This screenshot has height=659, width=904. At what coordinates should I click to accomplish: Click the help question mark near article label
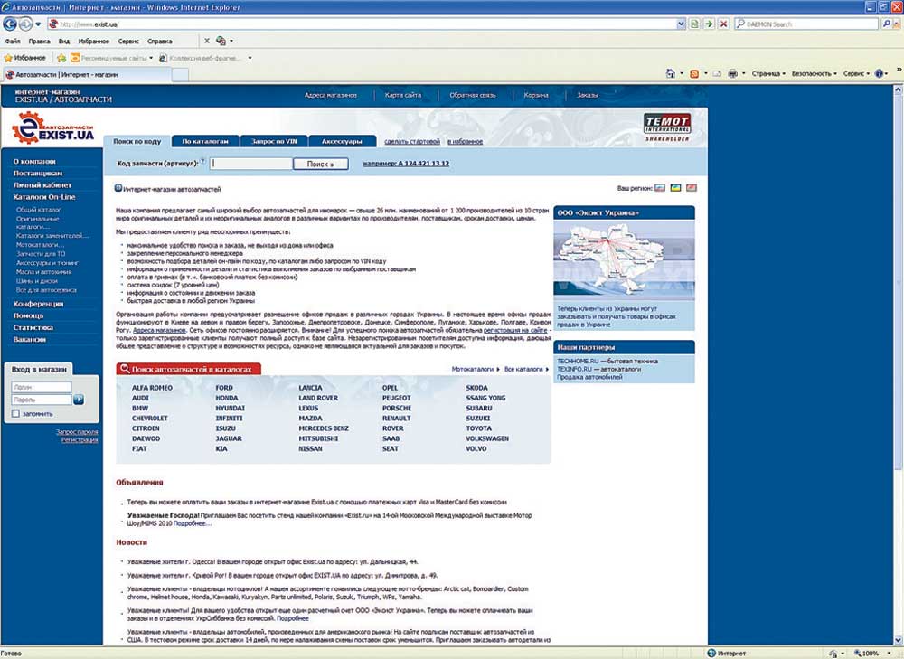click(202, 162)
